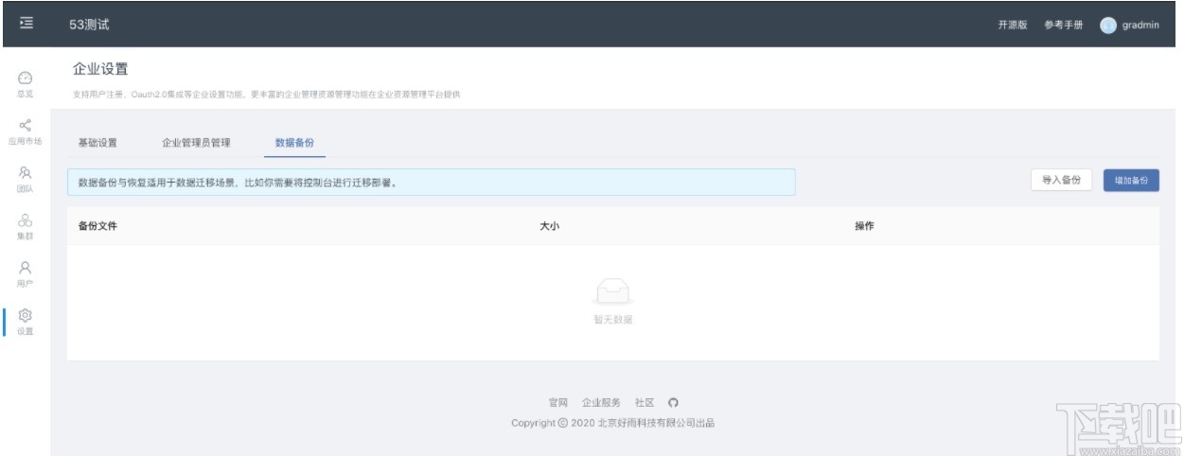Click the 备份文件 column header
Image resolution: width=1184 pixels, height=456 pixels.
97,226
